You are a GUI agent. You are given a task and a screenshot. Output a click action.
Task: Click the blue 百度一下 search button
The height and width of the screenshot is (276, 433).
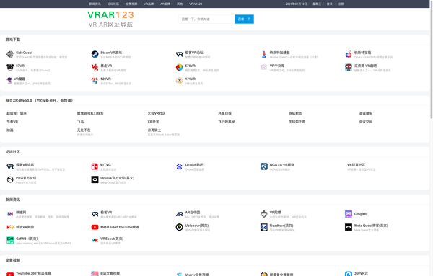click(x=244, y=19)
